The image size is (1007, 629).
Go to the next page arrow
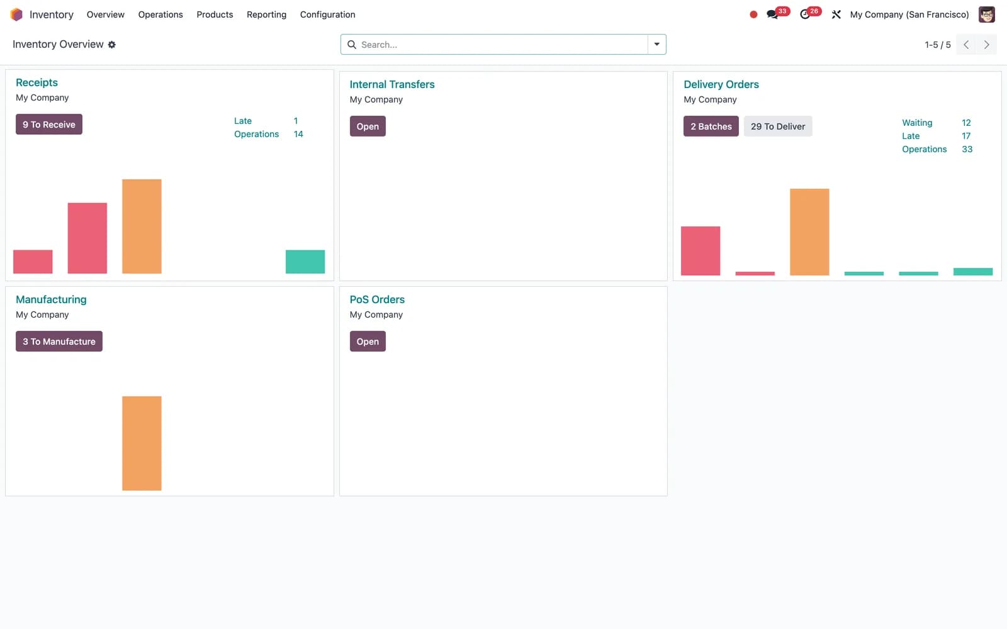tap(986, 45)
